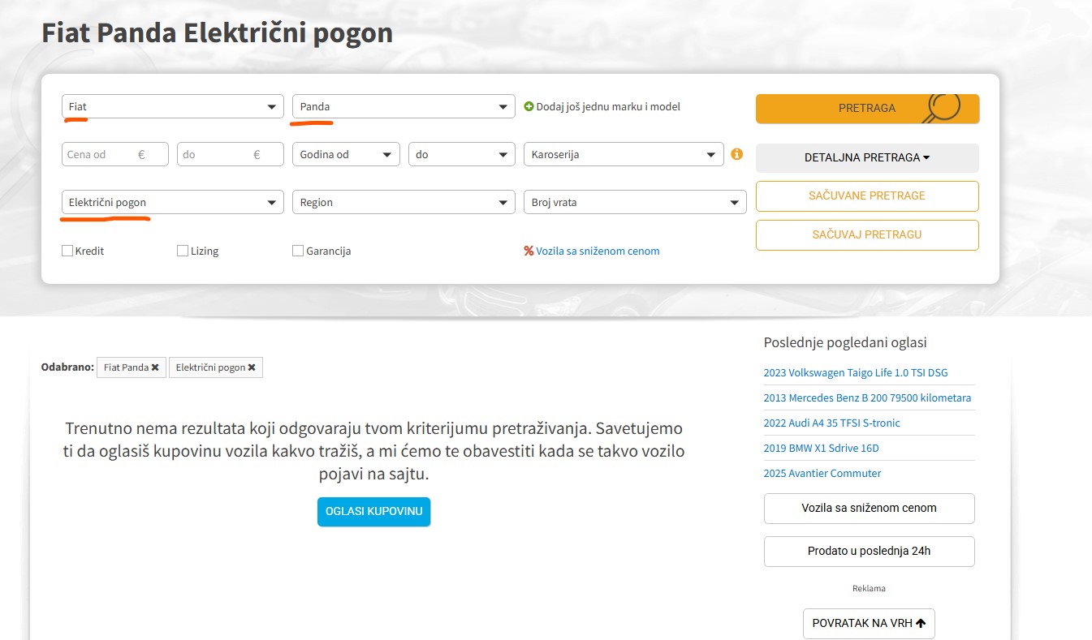Open sidebar Vozila sa sniženom cenom button
Image resolution: width=1092 pixels, height=640 pixels.
[x=869, y=508]
